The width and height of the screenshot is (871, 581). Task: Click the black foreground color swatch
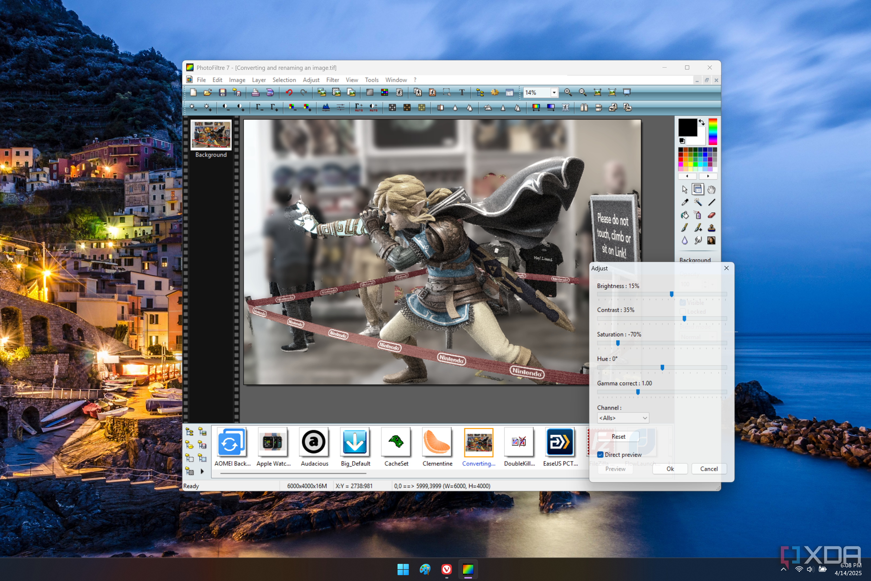coord(687,127)
